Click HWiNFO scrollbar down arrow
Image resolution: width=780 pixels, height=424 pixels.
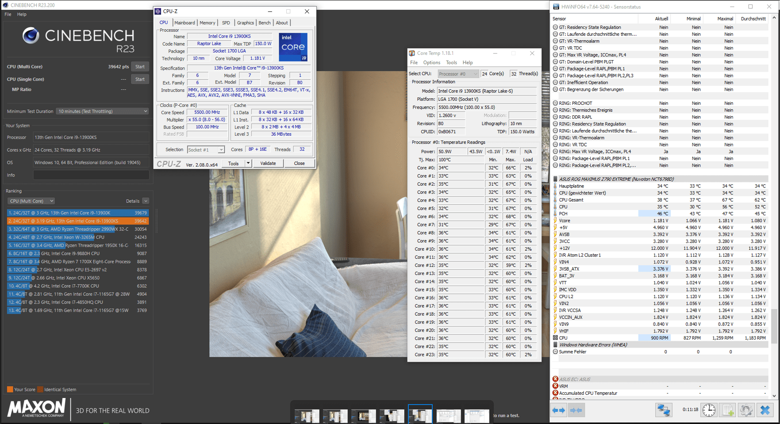[x=774, y=396]
